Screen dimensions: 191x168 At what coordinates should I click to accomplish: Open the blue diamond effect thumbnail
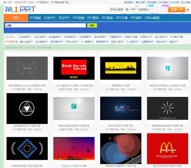(x=27, y=148)
